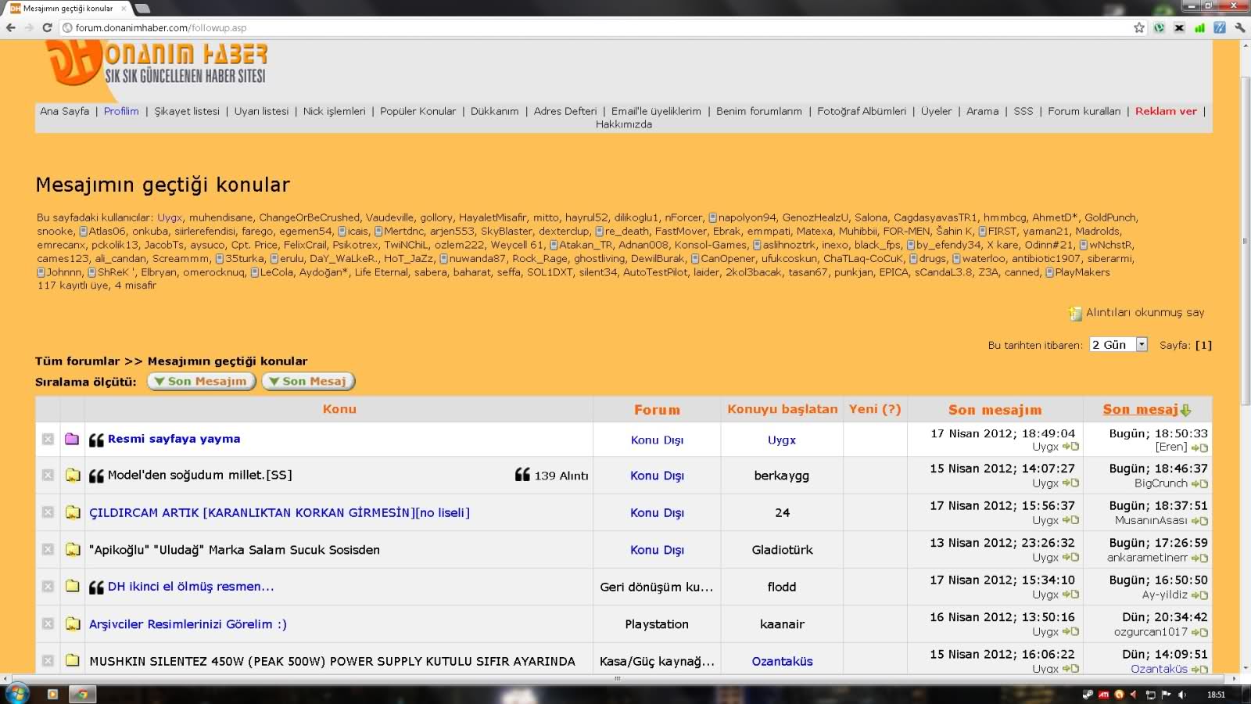This screenshot has height=704, width=1251.
Task: Remove Arşivciler Resimlerinizi topic with X box
Action: pos(48,623)
